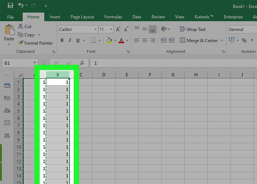Image resolution: width=257 pixels, height=184 pixels.
Task: Click the Orientation text rotation icon
Action: click(x=164, y=29)
